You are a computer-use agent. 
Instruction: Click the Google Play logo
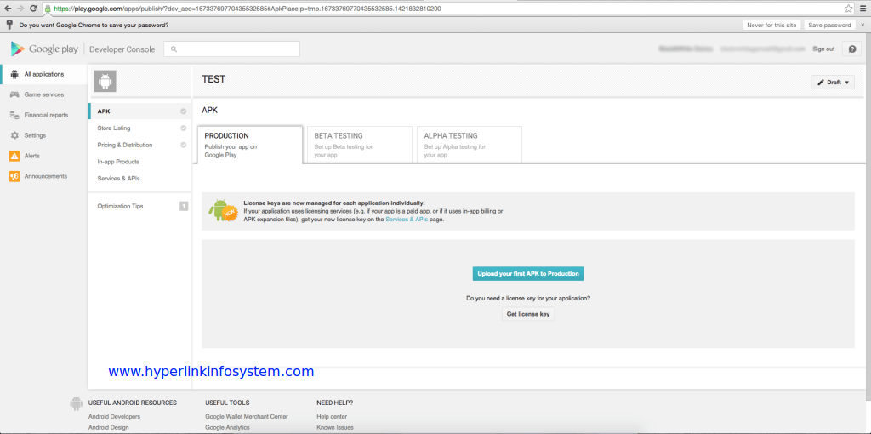point(44,49)
